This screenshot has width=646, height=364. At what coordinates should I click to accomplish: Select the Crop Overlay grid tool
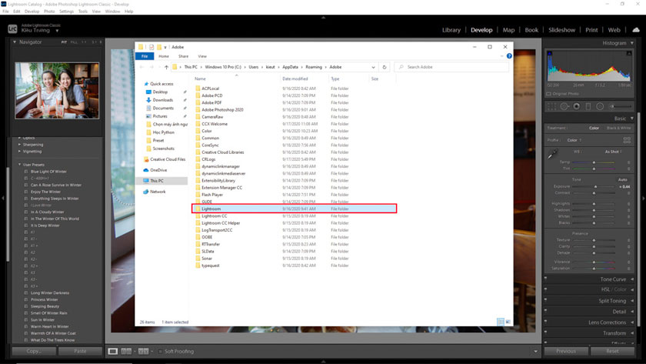[x=551, y=106]
